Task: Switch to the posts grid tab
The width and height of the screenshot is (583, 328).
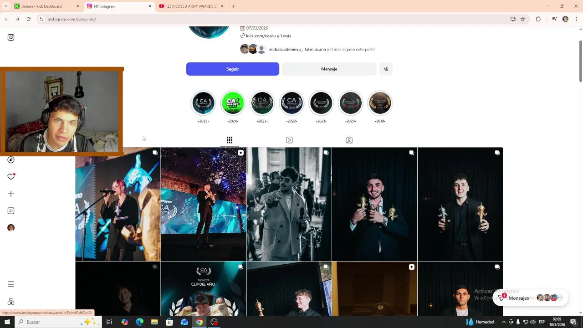Action: tap(230, 140)
